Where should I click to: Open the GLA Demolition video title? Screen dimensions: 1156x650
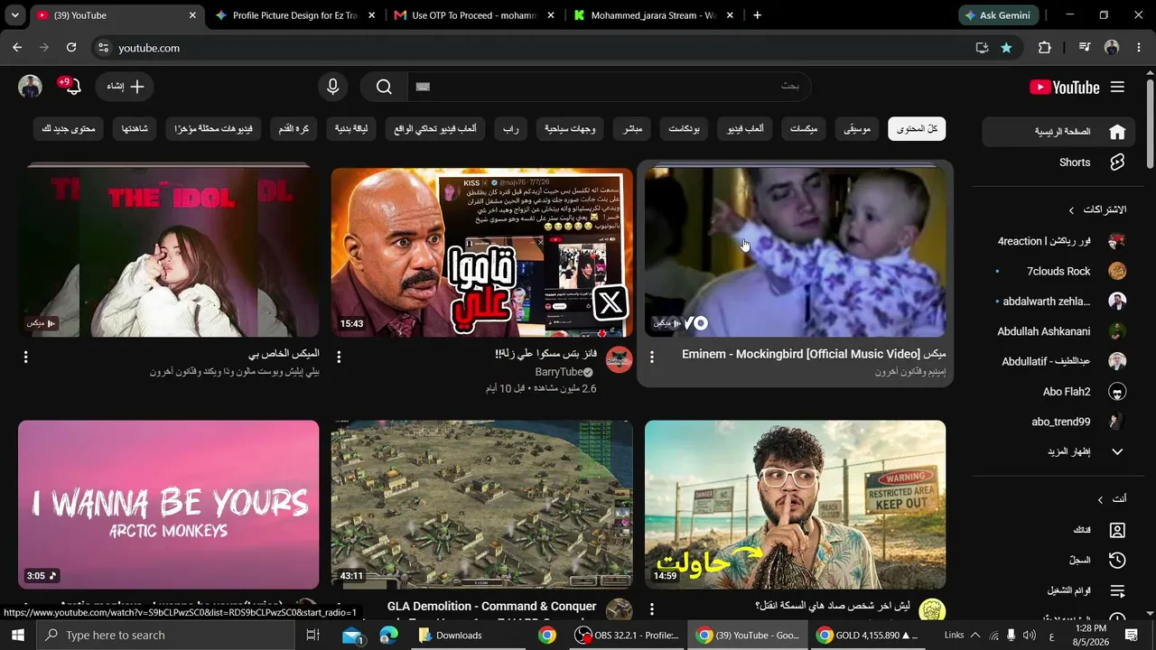click(x=492, y=607)
